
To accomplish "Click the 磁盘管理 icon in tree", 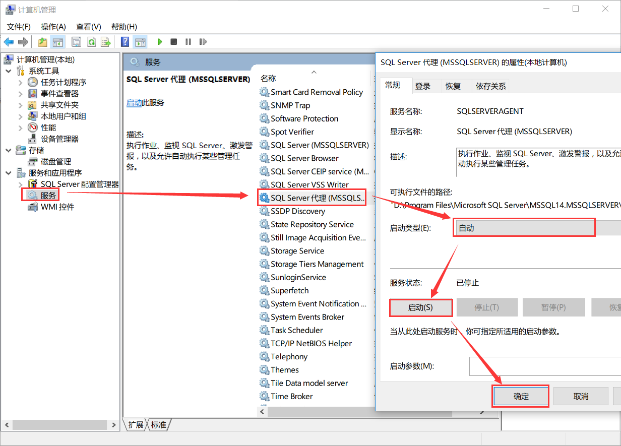I will [33, 161].
